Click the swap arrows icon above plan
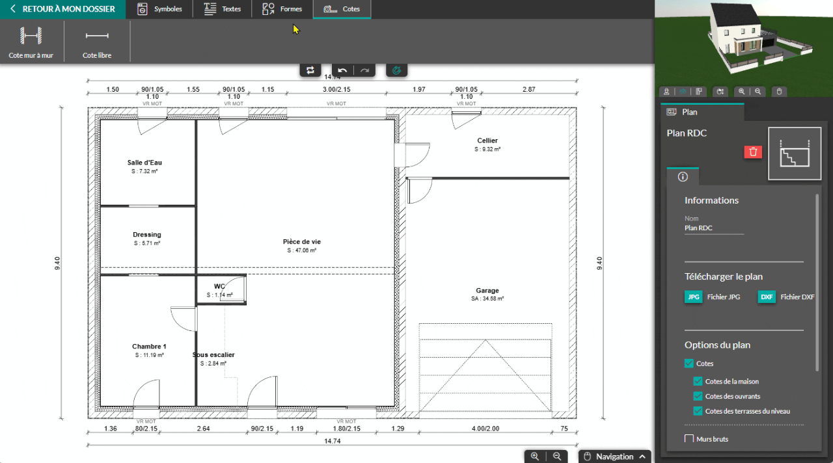The image size is (833, 463). coord(310,70)
